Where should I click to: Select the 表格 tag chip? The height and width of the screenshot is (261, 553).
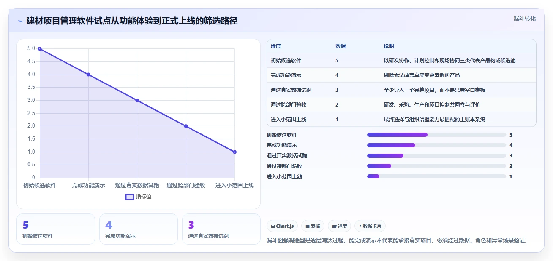pyautogui.click(x=313, y=226)
